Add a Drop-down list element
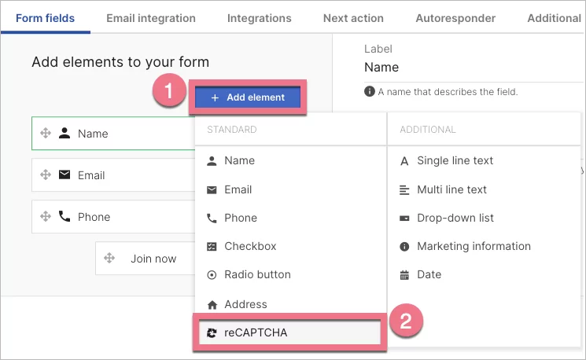The height and width of the screenshot is (360, 586). tap(455, 218)
